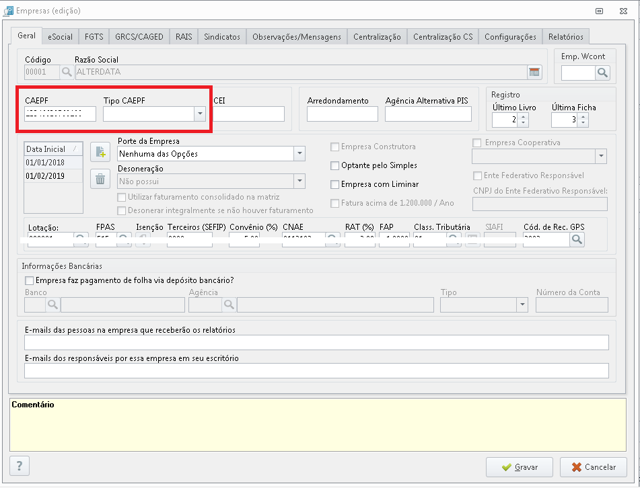Open the Desoneração dropdown
This screenshot has height=488, width=640.
[x=299, y=181]
